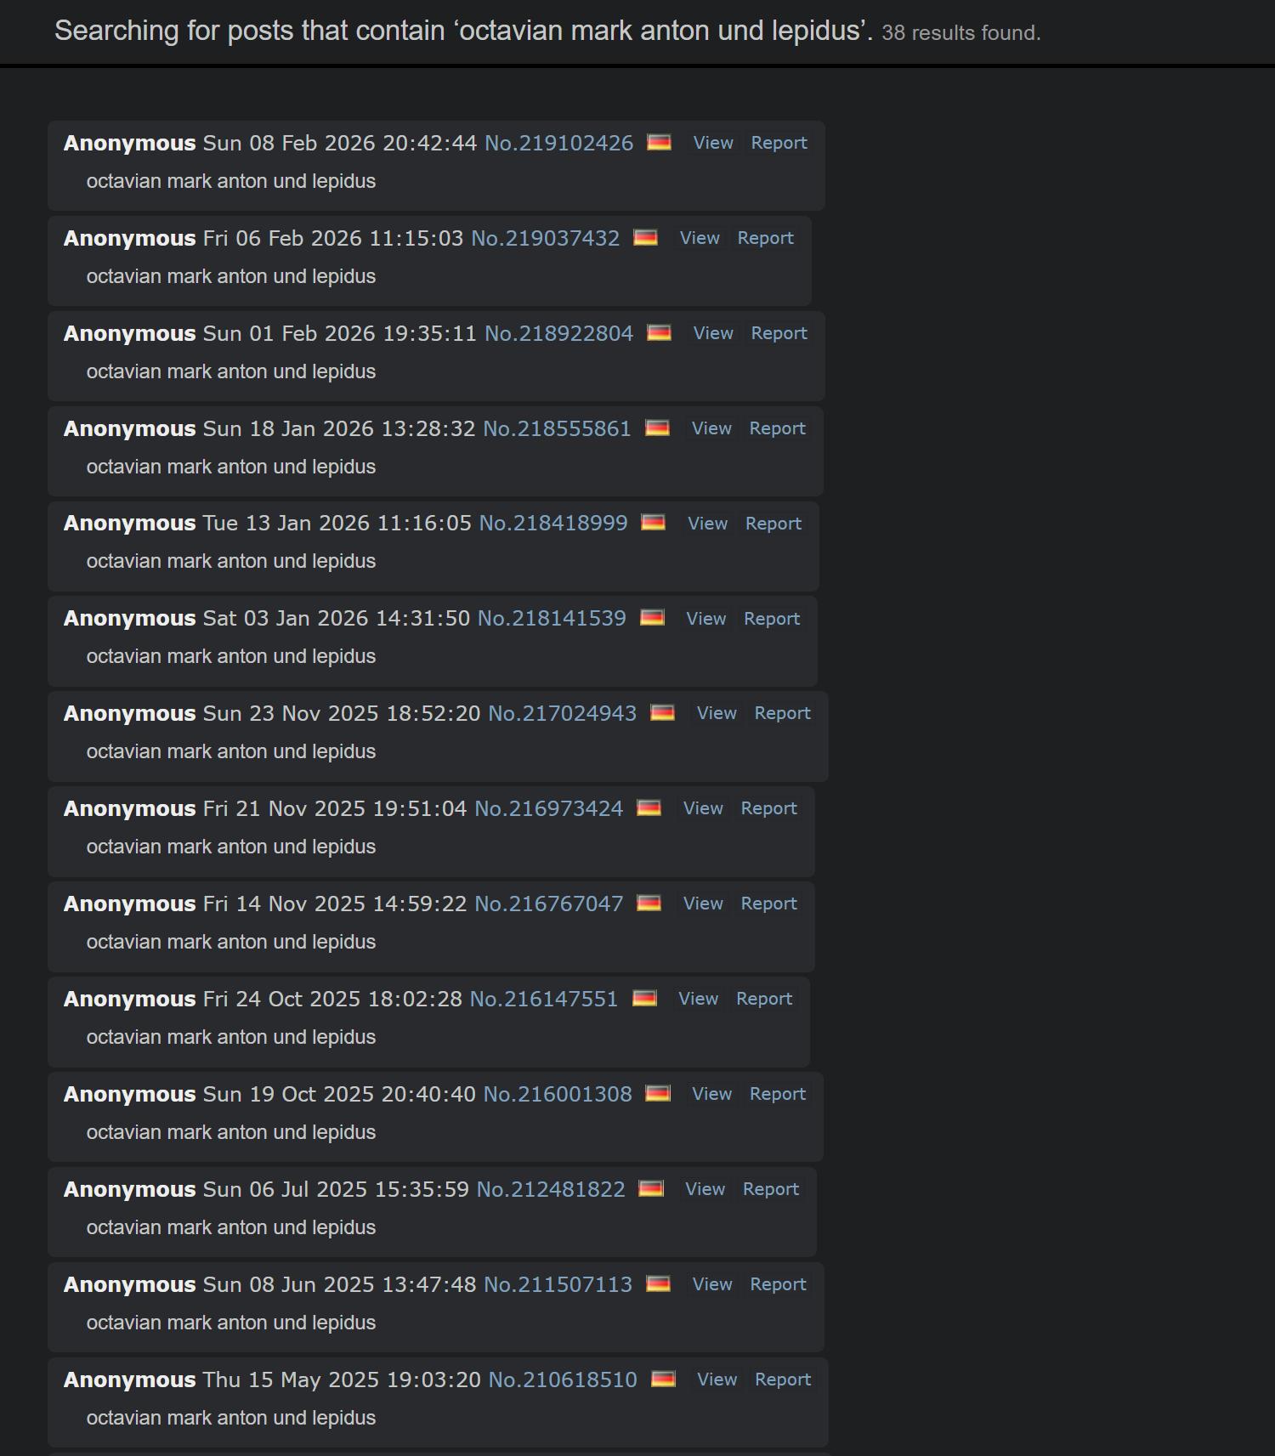This screenshot has width=1275, height=1456.
Task: Report post No.211507113
Action: click(x=778, y=1284)
